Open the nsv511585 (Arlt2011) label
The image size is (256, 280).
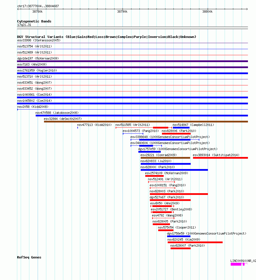pyautogui.click(x=133, y=125)
